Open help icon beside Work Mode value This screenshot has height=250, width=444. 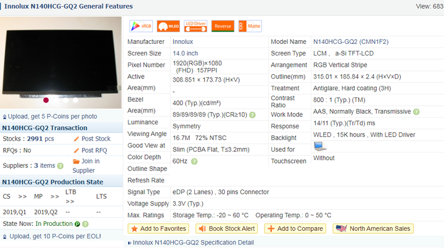click(416, 112)
